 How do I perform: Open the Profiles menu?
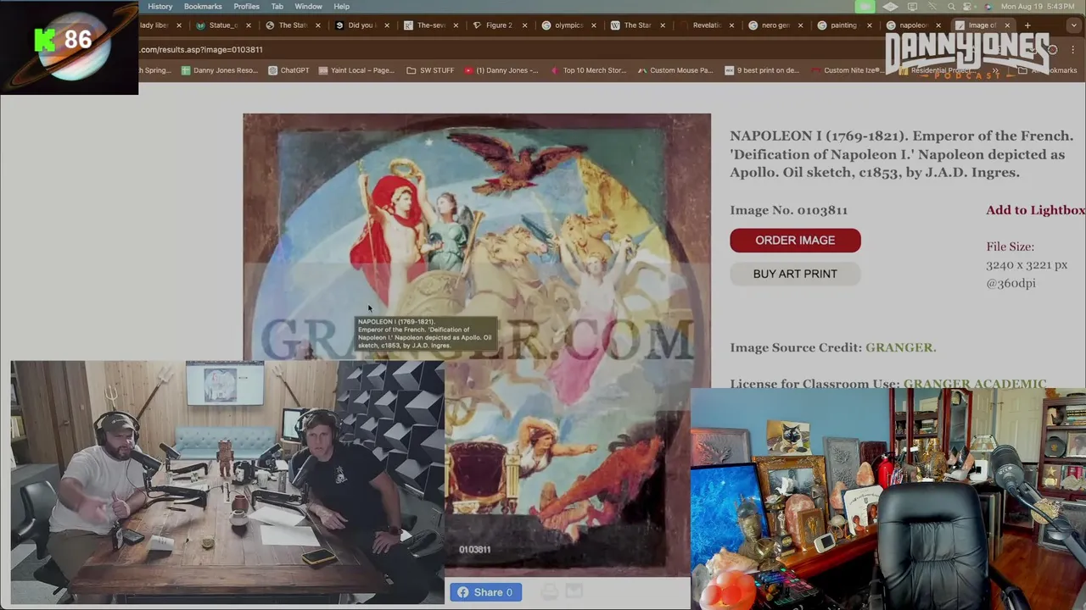click(246, 6)
